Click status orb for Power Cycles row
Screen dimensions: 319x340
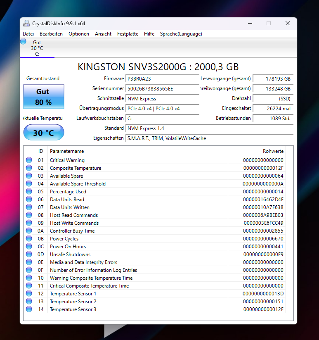[x=29, y=238]
